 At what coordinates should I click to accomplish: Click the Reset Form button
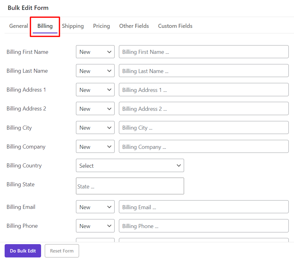pyautogui.click(x=62, y=251)
